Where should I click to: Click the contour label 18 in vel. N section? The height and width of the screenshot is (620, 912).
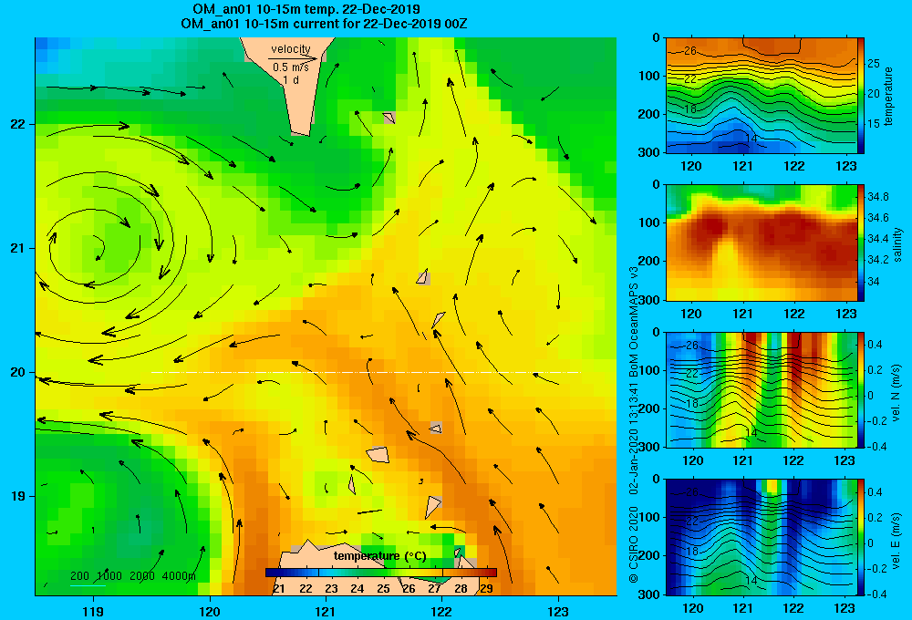[691, 403]
